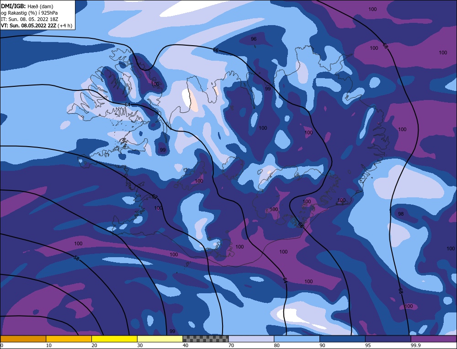
Task: Click the '70' legend scale value
Action: 231,345
